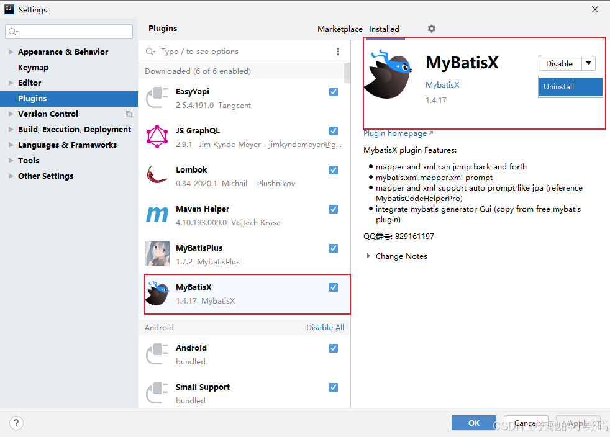Expand the Tools settings arrow
610x437 pixels.
click(11, 161)
